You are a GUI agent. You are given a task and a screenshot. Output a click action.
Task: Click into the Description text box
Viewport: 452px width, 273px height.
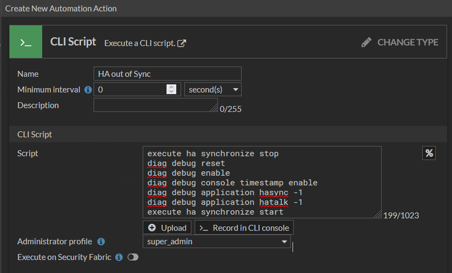coord(155,105)
